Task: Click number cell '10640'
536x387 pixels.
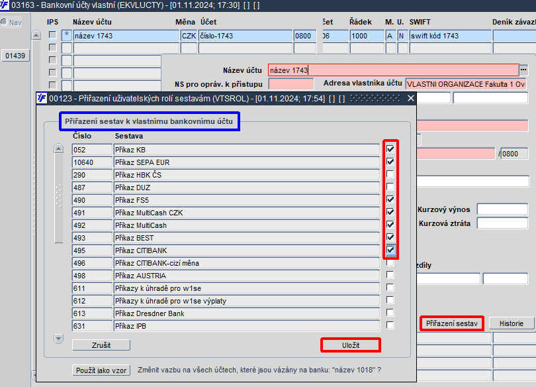Action: (92, 162)
